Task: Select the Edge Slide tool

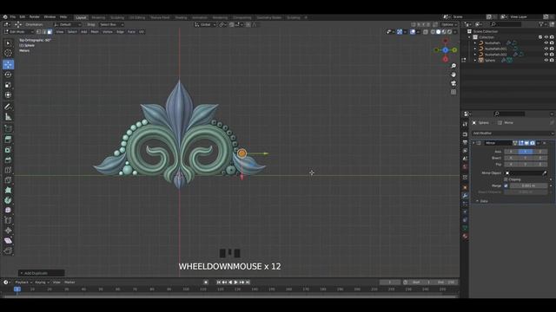Action: pos(8,220)
